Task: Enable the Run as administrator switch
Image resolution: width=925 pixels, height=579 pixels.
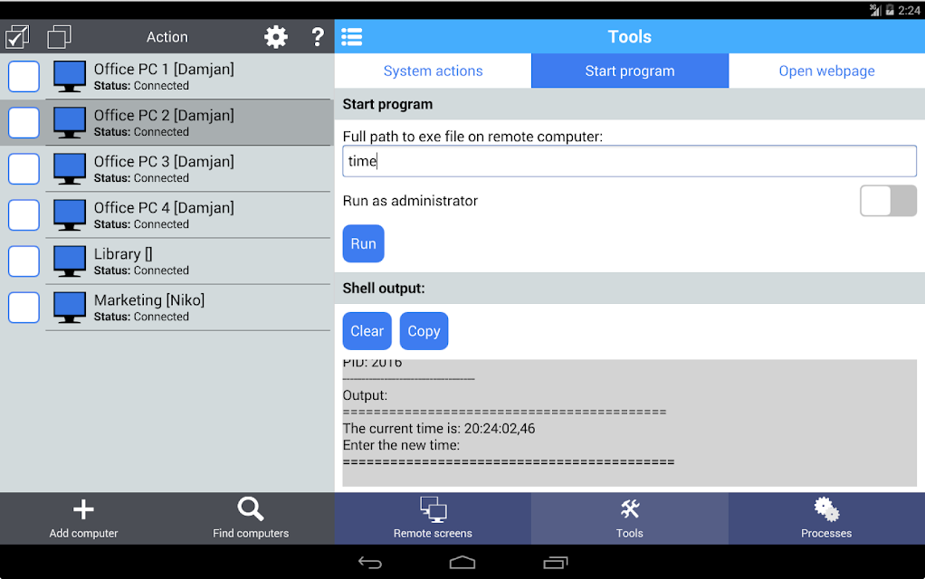Action: click(x=888, y=201)
